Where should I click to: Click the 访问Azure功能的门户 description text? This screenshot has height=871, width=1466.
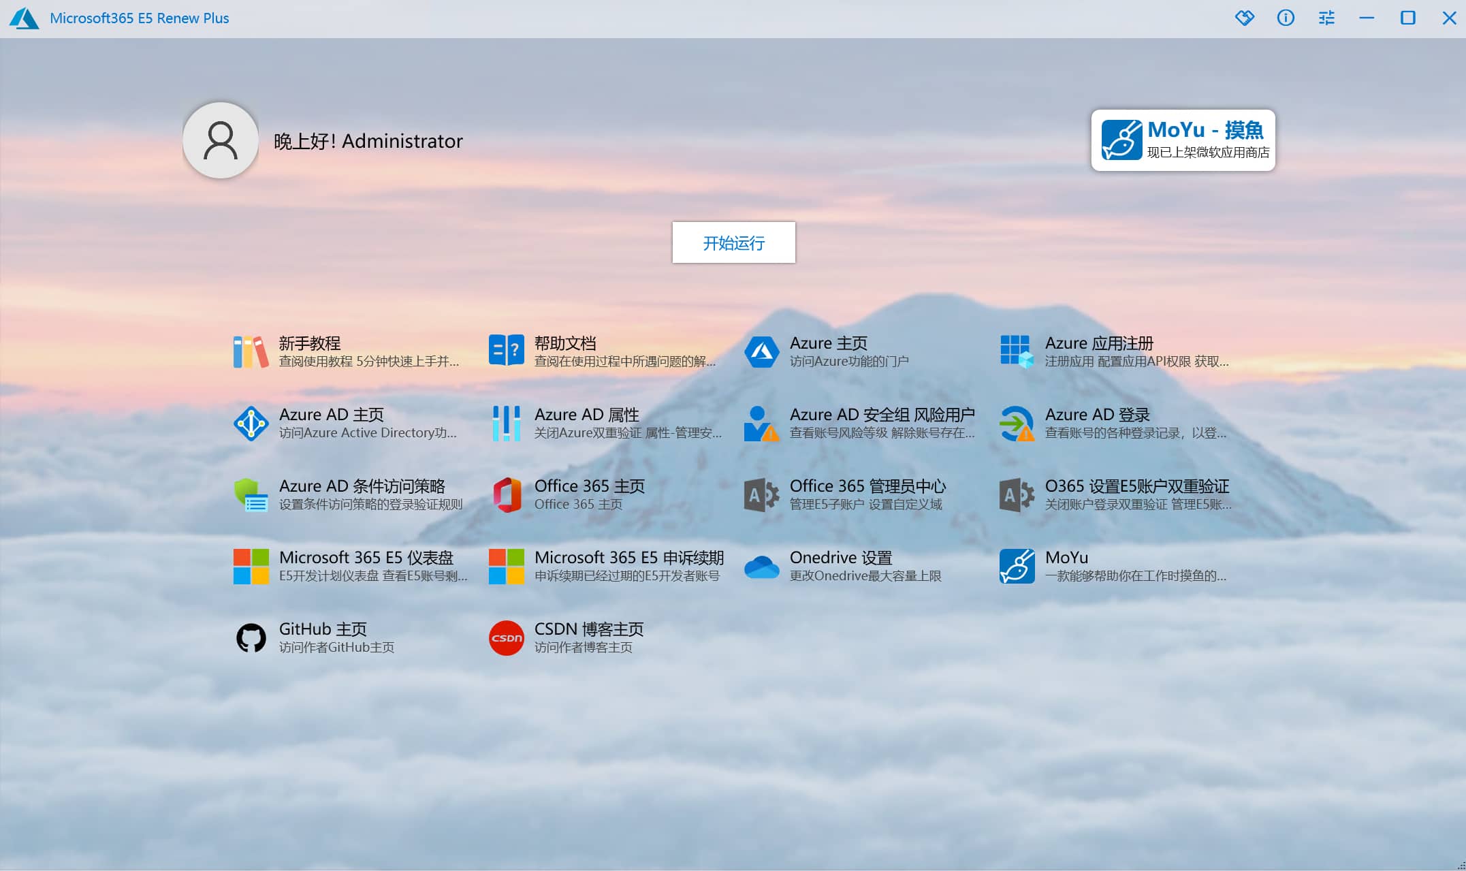point(849,362)
